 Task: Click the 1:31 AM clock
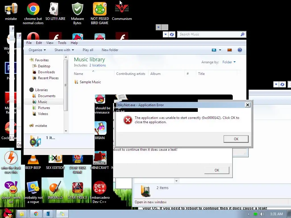[276, 214]
